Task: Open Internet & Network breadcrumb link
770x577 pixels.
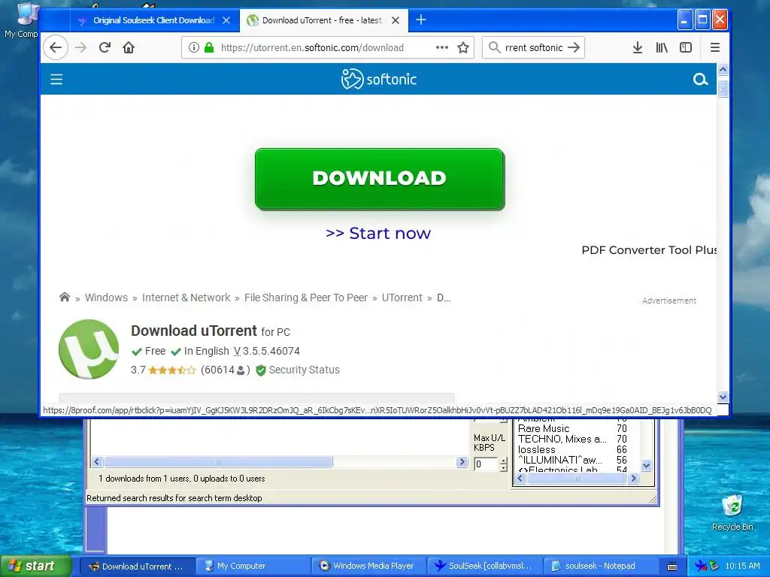Action: (x=186, y=298)
